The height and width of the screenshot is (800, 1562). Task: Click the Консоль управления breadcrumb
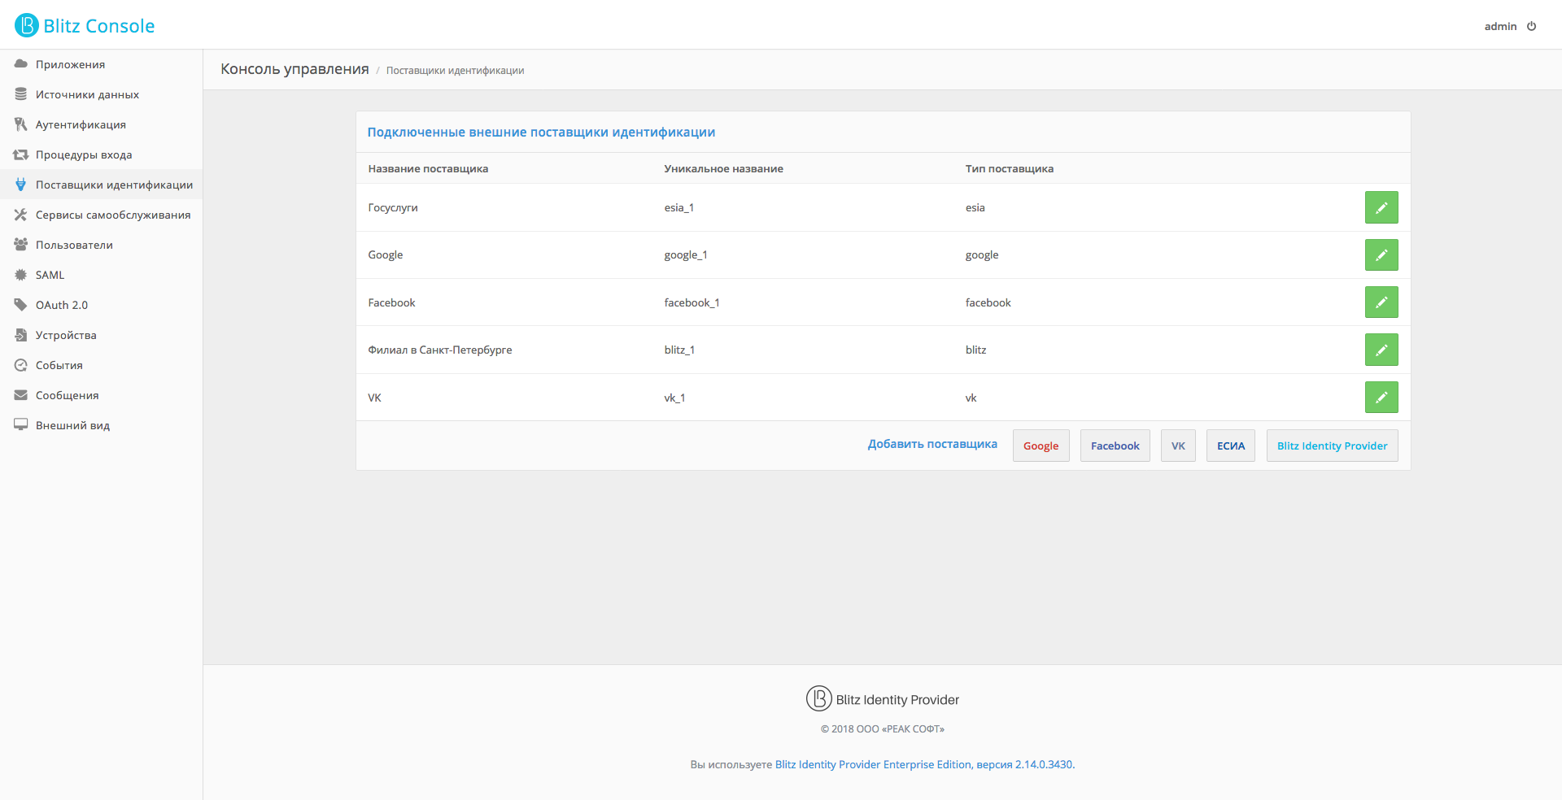(x=295, y=69)
